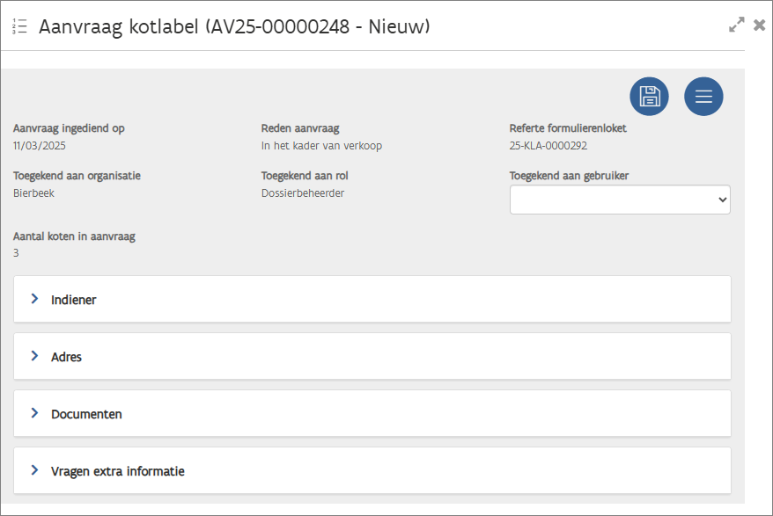Click the reference number 25-KLA-0000292
This screenshot has height=516, width=773.
tap(548, 146)
